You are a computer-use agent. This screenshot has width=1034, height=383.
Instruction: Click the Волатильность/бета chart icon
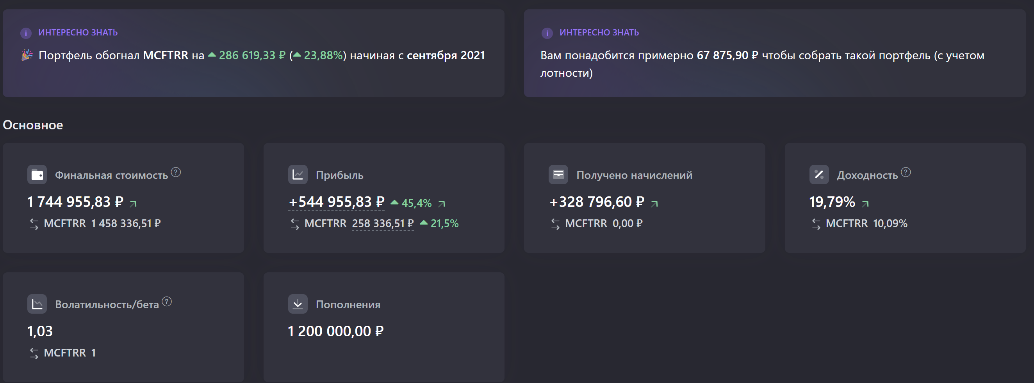pyautogui.click(x=37, y=304)
